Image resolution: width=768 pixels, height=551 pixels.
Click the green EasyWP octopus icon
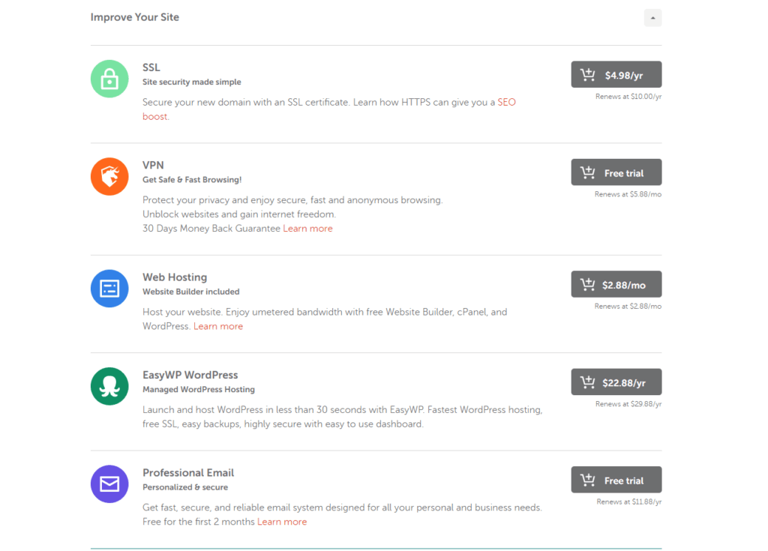click(109, 386)
